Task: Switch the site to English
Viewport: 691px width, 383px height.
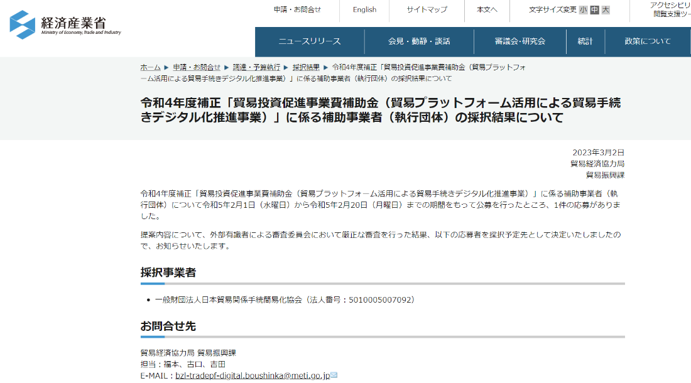Action: pos(364,9)
